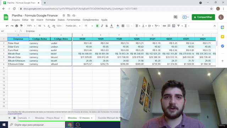227x128 pixels.
Task: Open vertical align dropdown
Action: (144, 26)
